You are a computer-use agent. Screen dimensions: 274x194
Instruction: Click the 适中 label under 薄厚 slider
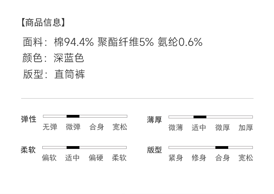[x=199, y=128]
